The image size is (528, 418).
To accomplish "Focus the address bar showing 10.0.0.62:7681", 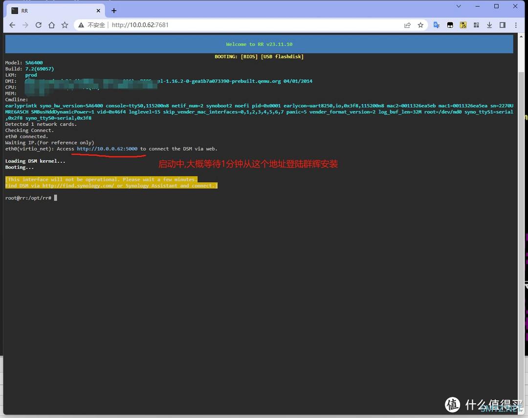I will 251,25.
